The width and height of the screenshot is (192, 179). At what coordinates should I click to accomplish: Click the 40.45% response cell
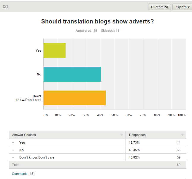coord(134,150)
